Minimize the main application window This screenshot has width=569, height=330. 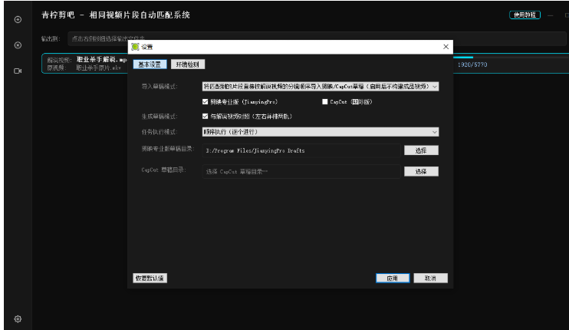[551, 15]
